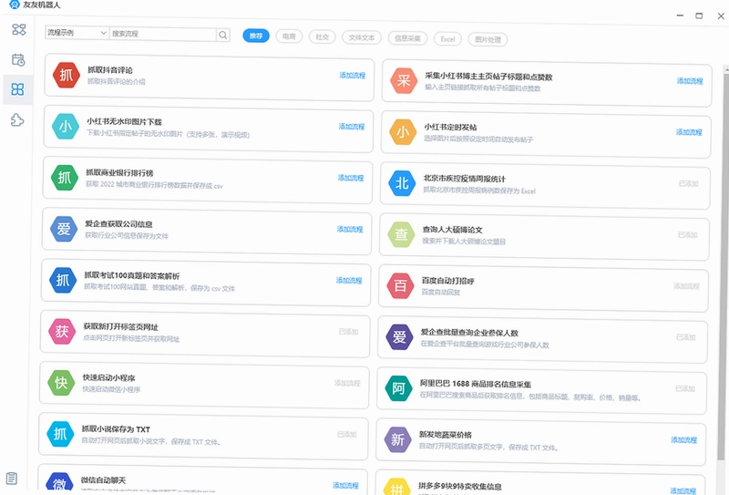Click 添加流程 for 抓取抖音评论

[x=353, y=76]
